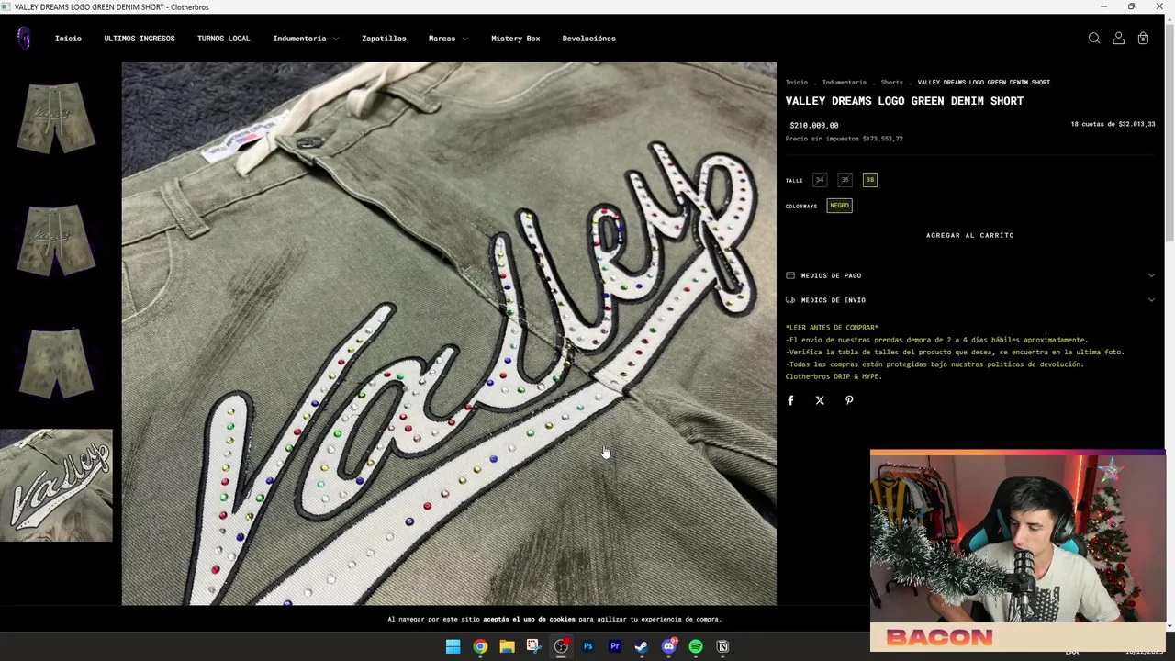Open Photoshop from taskbar
This screenshot has height=661, width=1175.
tap(587, 646)
